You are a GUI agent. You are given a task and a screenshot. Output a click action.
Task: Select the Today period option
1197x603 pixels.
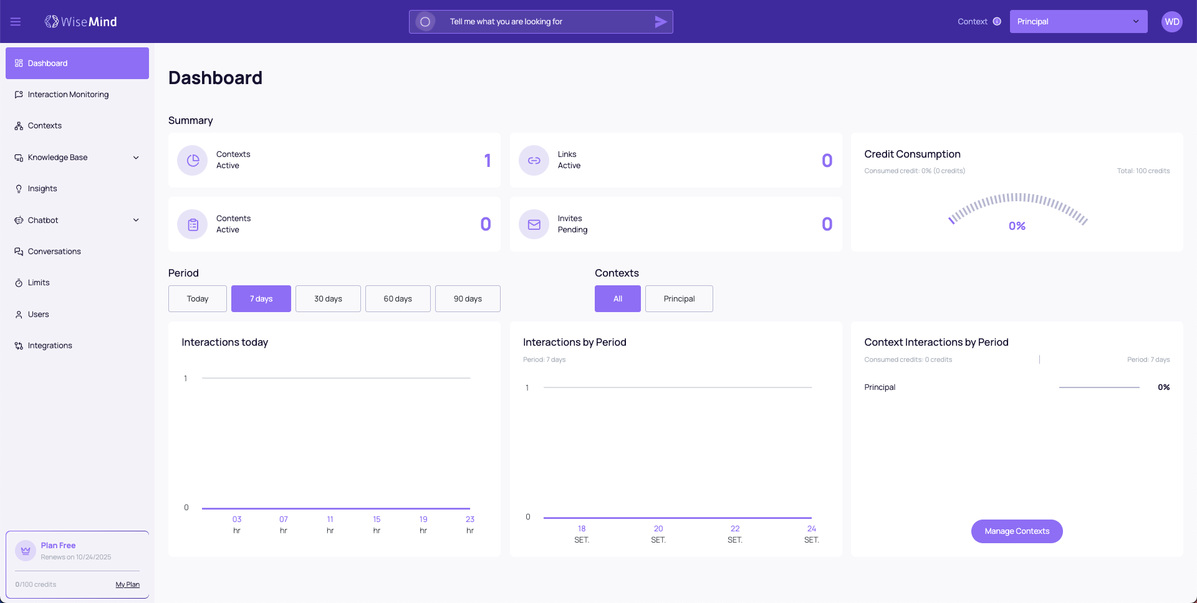(x=198, y=299)
